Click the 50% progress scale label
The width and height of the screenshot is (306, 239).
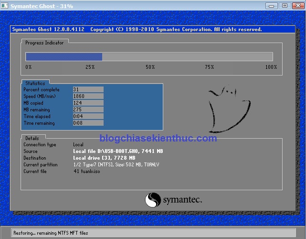click(150, 67)
